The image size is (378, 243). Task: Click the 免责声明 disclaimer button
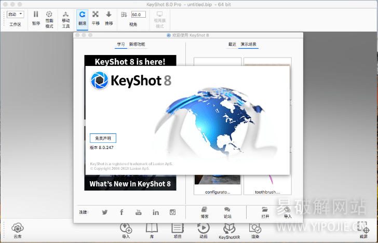click(103, 138)
